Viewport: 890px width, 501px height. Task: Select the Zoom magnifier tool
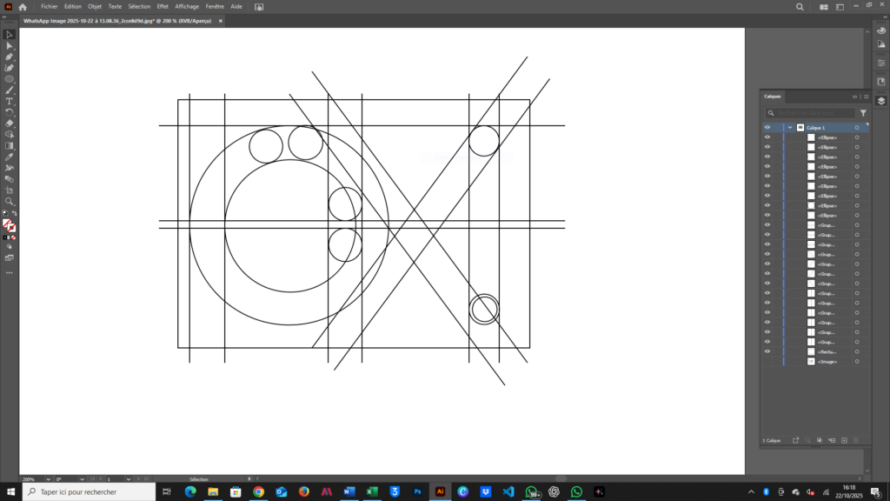pyautogui.click(x=9, y=202)
